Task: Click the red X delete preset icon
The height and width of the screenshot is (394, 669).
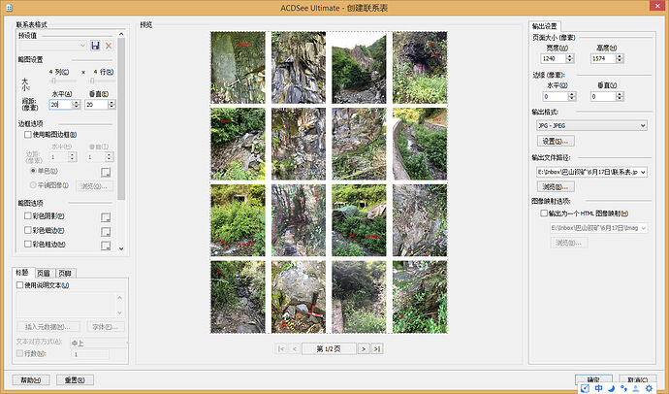Action: tap(109, 46)
